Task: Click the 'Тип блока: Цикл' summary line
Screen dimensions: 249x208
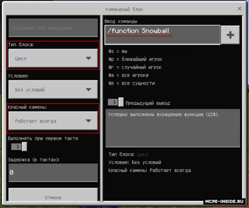Action: click(x=128, y=154)
